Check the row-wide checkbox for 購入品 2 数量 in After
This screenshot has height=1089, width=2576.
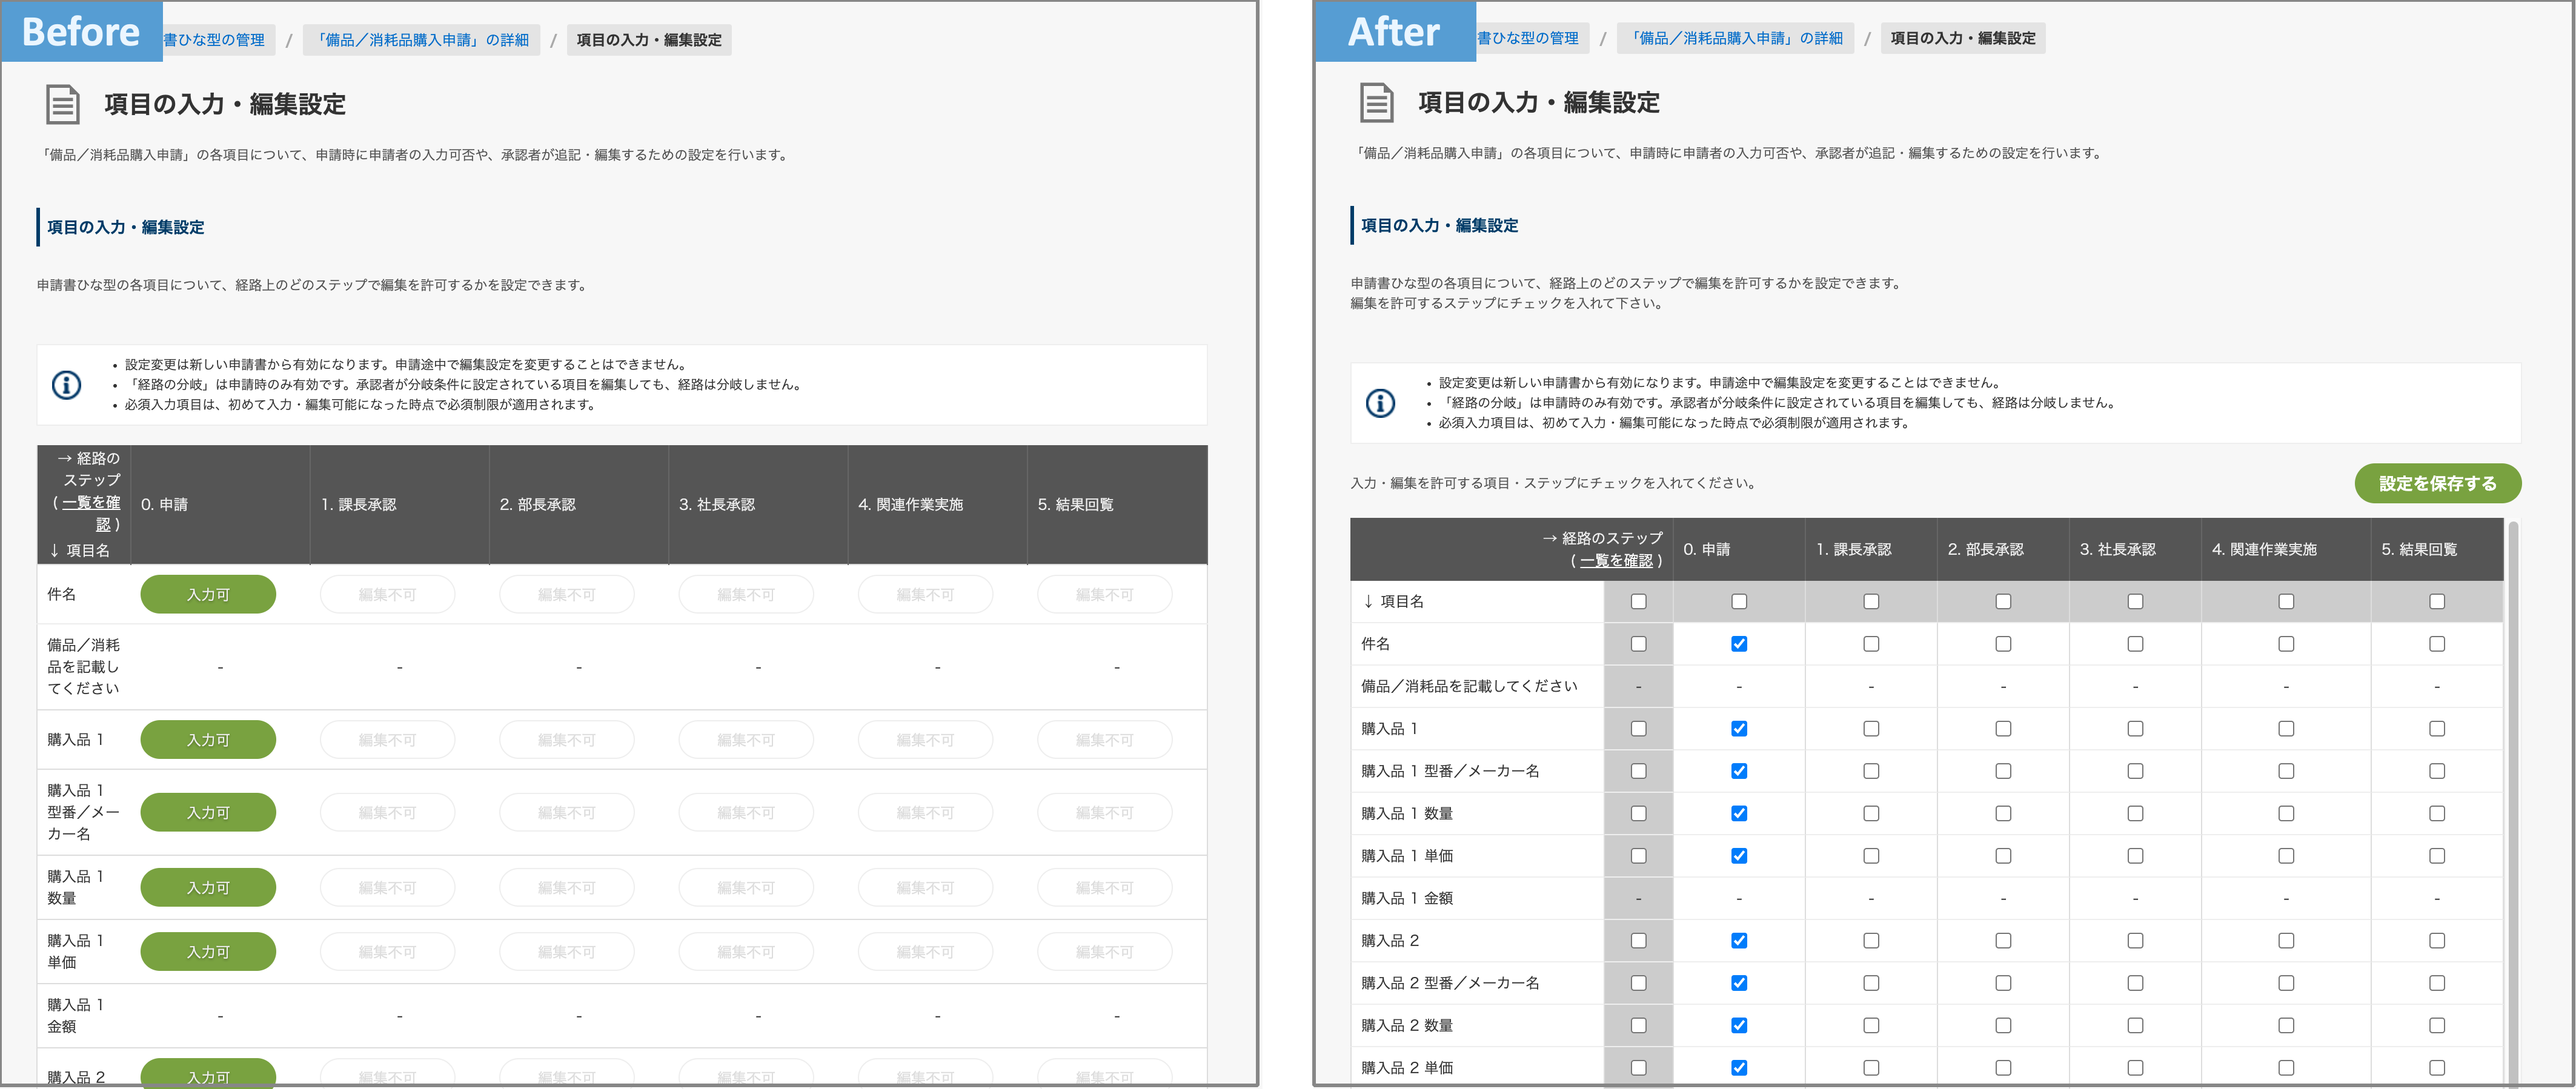(x=1638, y=1025)
